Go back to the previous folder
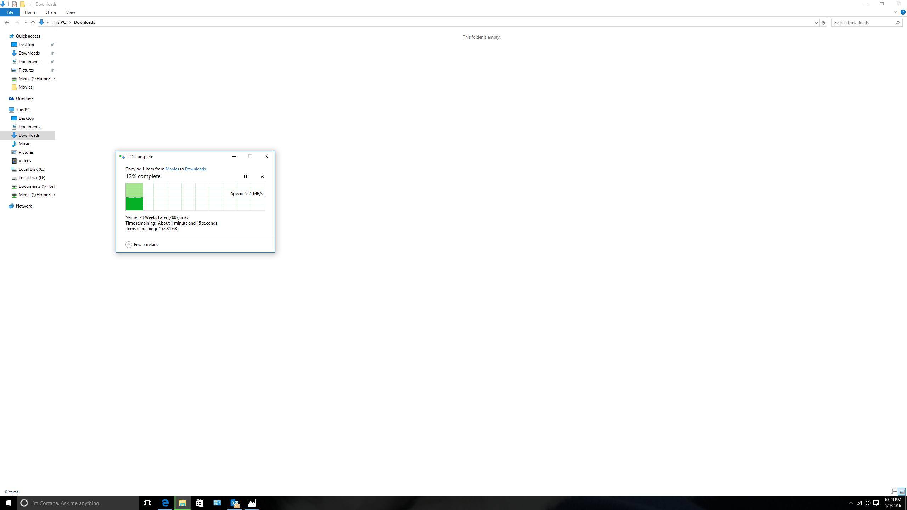 pyautogui.click(x=7, y=22)
